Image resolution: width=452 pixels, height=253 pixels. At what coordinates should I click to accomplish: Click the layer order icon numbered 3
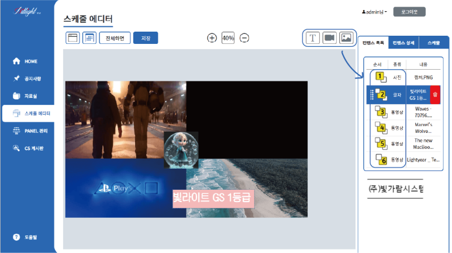click(381, 112)
